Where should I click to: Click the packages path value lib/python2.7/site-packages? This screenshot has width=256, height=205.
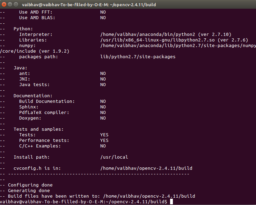[138, 56]
